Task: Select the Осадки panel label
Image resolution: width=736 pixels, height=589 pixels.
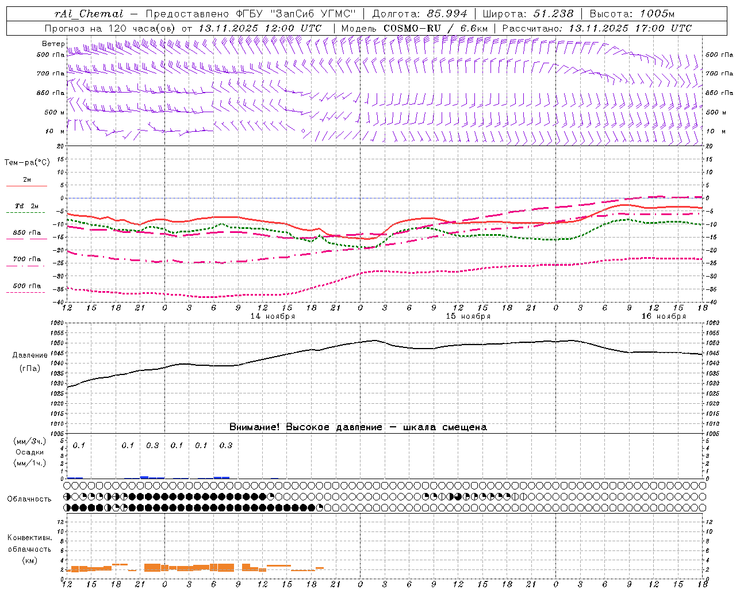Action: coord(30,452)
